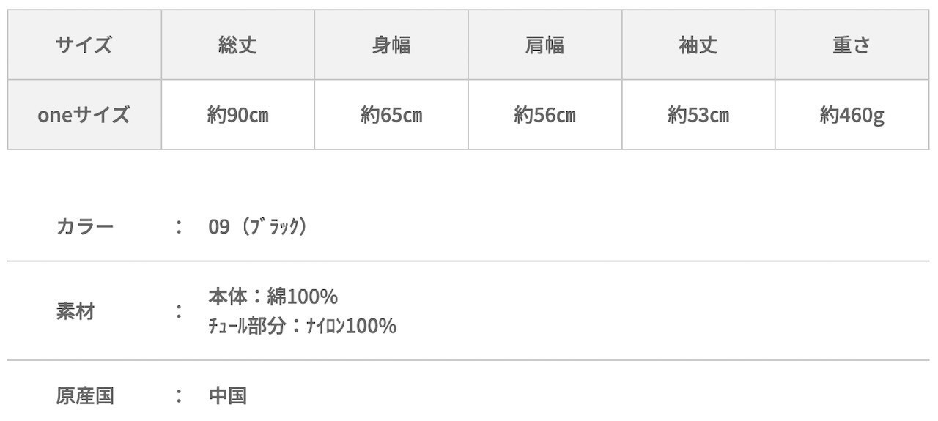Select the 肩幅 column header

(544, 45)
